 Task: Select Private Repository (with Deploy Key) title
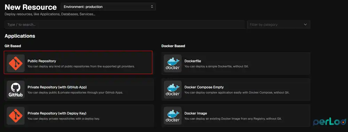tap(57, 113)
